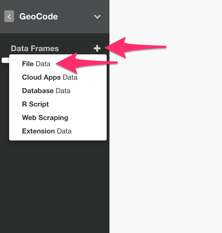Open the File Data import option

[x=36, y=64]
